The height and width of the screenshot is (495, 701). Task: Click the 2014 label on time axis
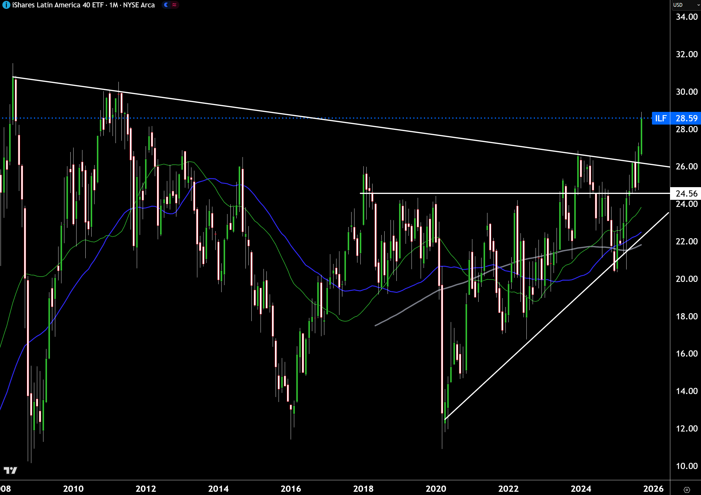tap(218, 489)
